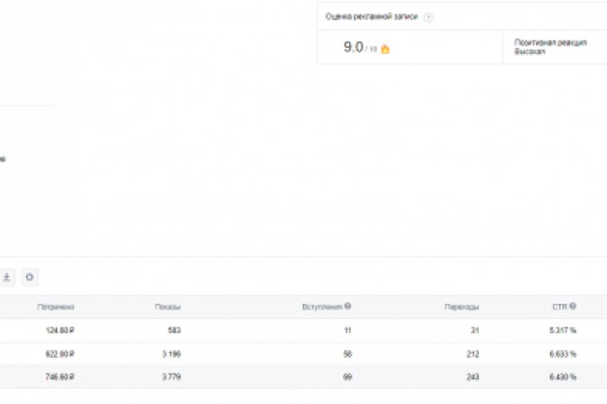The image size is (607, 404).
Task: Sort table by Потрачено column
Action: coord(56,307)
